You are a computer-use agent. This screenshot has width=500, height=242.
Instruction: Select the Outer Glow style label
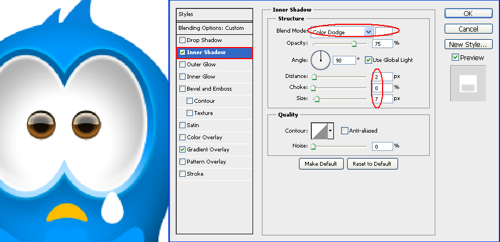point(201,65)
